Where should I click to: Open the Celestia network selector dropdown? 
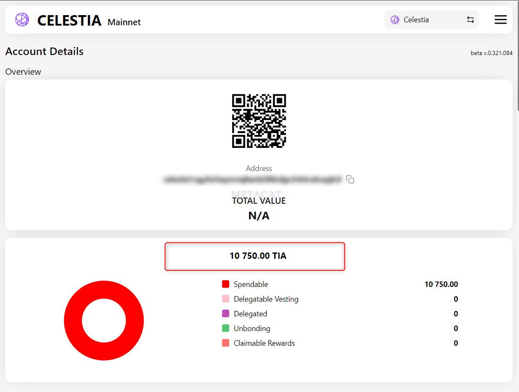[431, 20]
